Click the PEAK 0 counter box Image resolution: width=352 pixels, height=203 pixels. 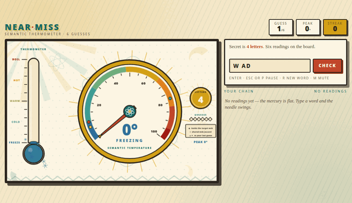pyautogui.click(x=308, y=27)
